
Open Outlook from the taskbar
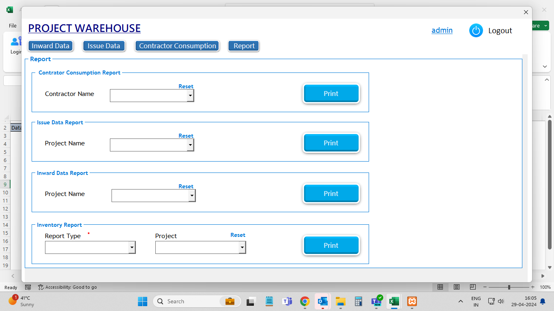322,301
